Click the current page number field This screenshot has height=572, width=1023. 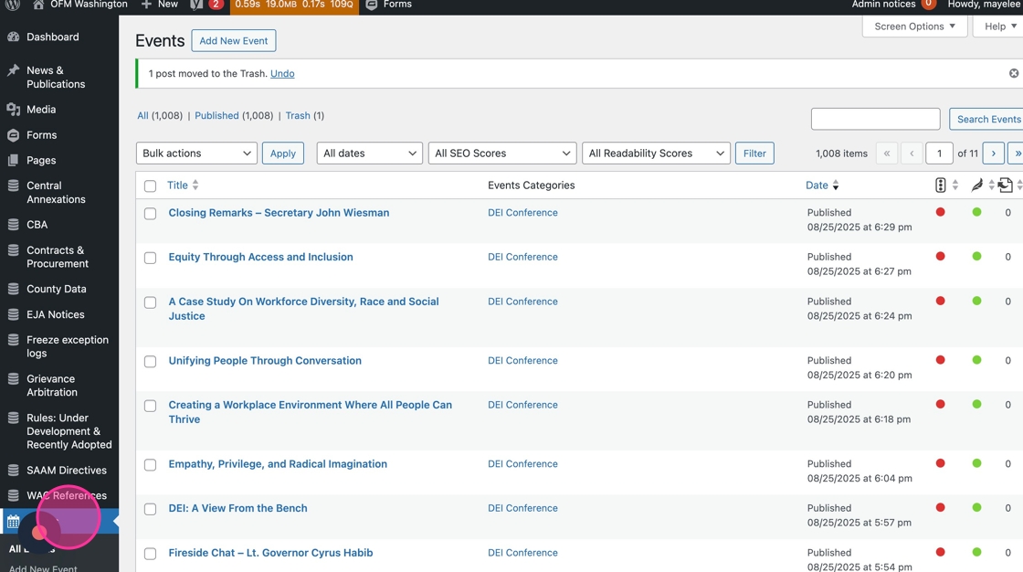tap(940, 153)
